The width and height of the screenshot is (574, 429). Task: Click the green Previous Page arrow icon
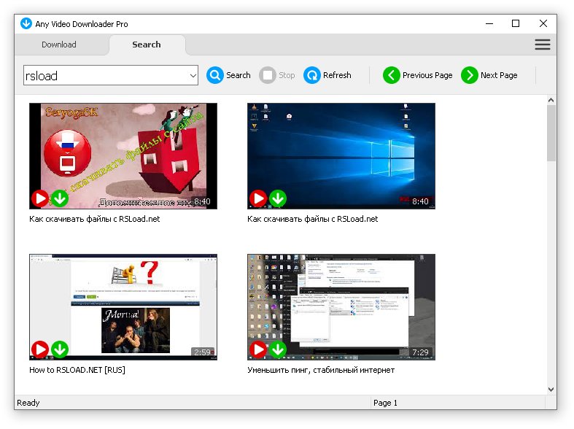(x=392, y=75)
